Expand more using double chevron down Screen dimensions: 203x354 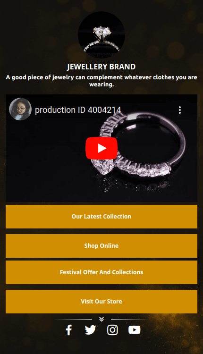click(101, 319)
